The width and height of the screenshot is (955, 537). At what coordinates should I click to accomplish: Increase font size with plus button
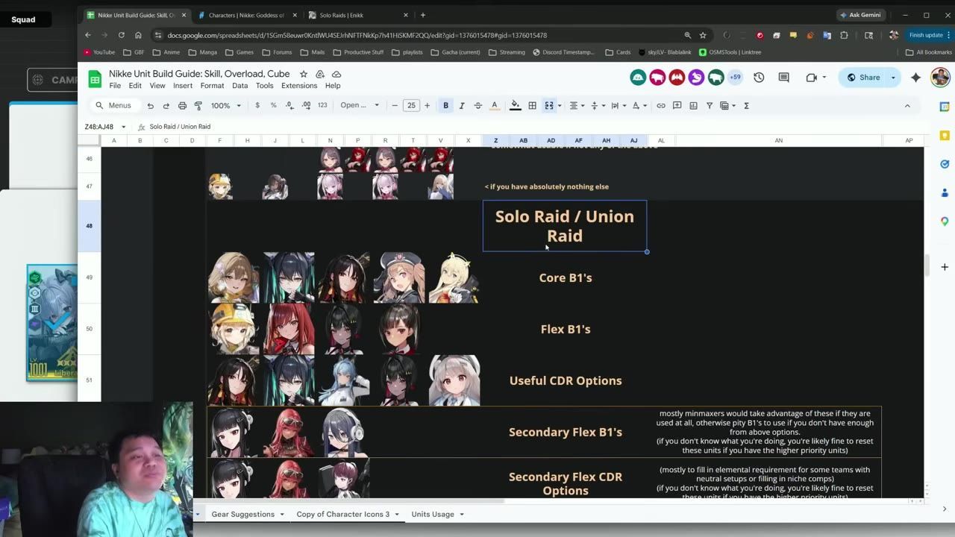[427, 106]
